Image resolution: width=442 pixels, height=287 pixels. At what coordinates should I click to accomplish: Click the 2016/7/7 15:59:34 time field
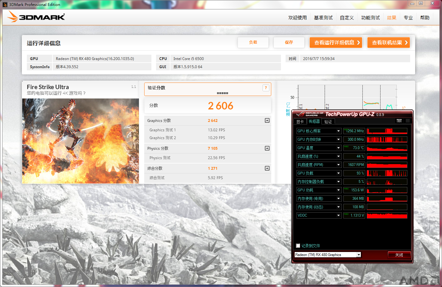coord(355,58)
